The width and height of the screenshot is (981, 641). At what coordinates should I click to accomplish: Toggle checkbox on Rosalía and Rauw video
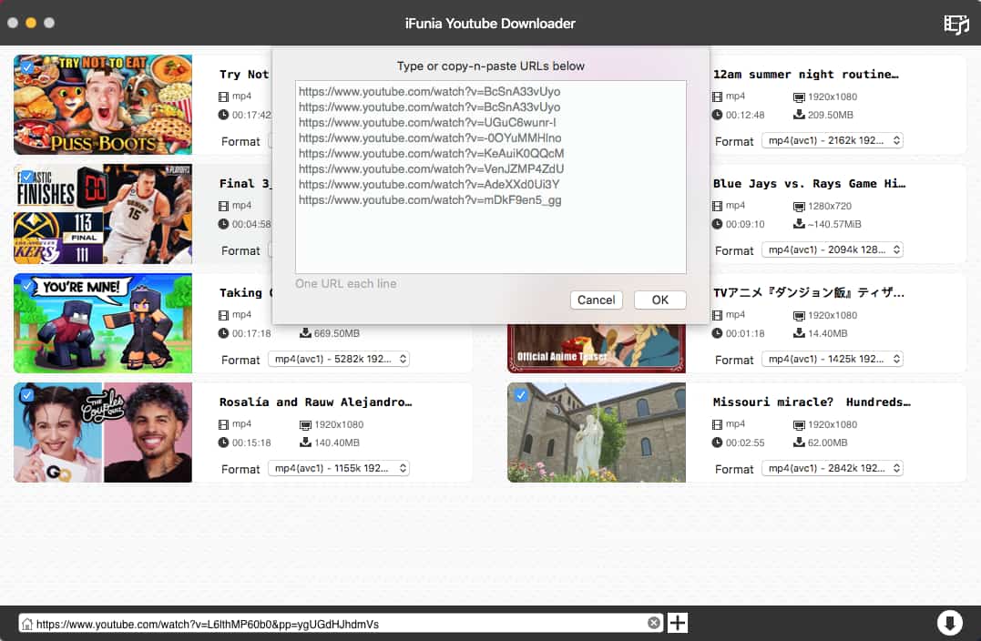[27, 395]
